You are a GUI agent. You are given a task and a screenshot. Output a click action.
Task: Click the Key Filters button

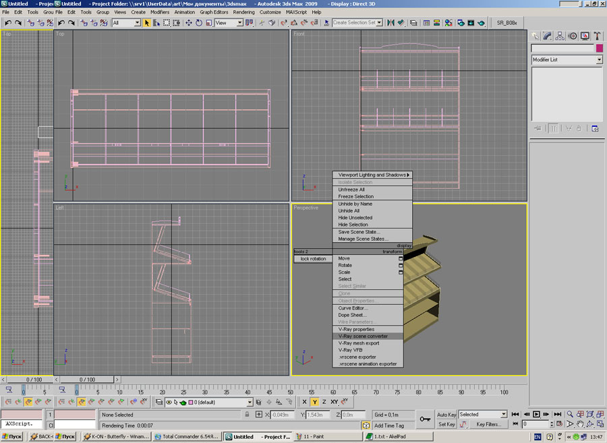pos(488,424)
